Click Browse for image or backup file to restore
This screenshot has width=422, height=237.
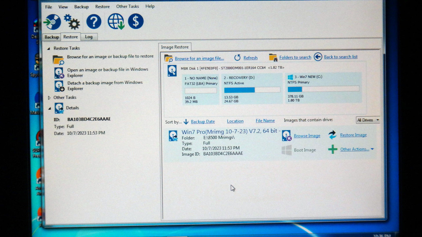[110, 57]
